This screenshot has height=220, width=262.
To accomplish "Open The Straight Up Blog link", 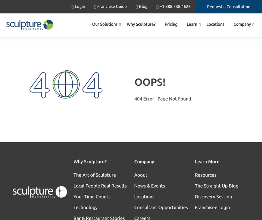I will (x=217, y=186).
